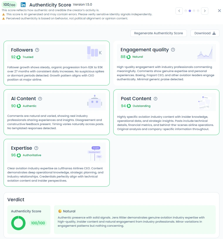Click the first warning triangle icon
223x239 pixels.
[3, 14]
